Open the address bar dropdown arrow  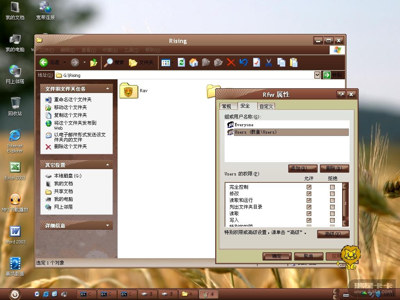coord(317,75)
